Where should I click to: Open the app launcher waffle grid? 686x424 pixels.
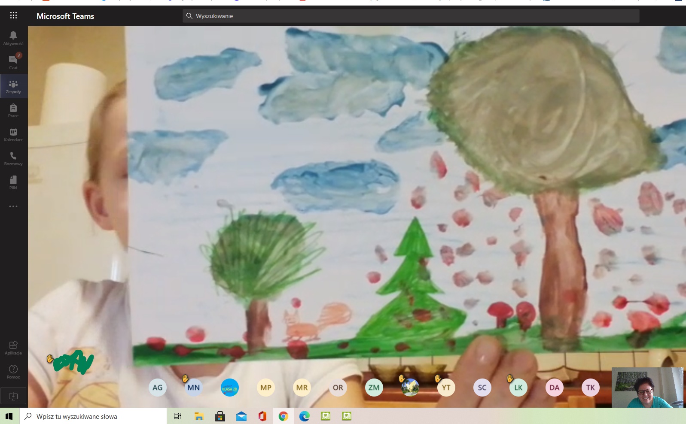point(13,16)
